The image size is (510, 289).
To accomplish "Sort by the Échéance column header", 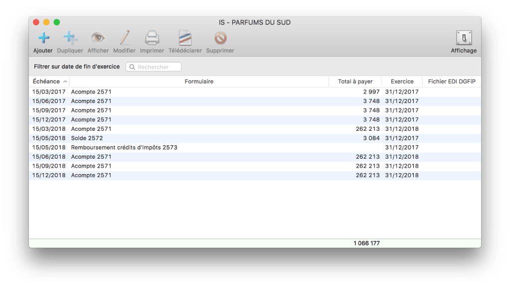I will [x=46, y=82].
